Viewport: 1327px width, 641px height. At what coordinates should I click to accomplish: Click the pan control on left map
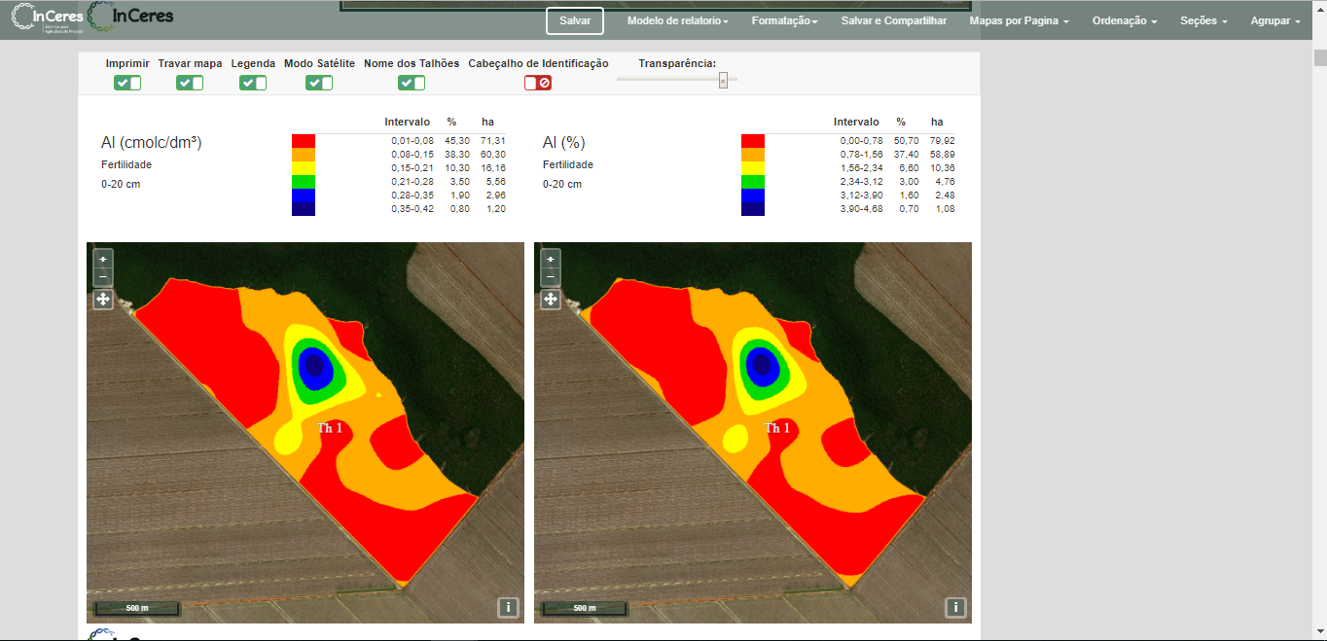click(103, 300)
